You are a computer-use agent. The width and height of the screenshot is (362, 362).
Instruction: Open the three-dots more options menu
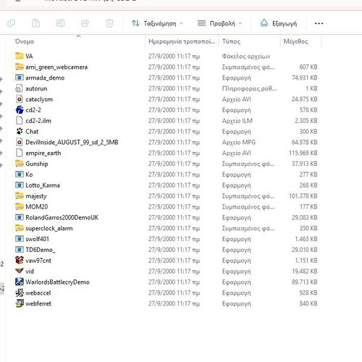[319, 23]
